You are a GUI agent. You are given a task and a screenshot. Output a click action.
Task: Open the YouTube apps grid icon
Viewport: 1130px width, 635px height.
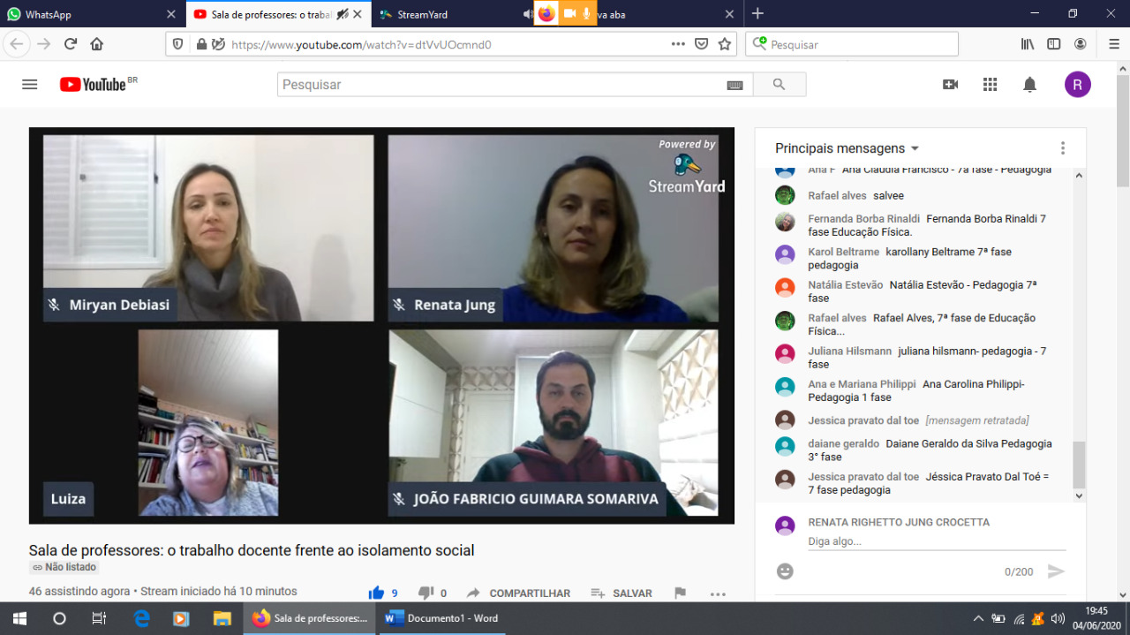tap(990, 85)
